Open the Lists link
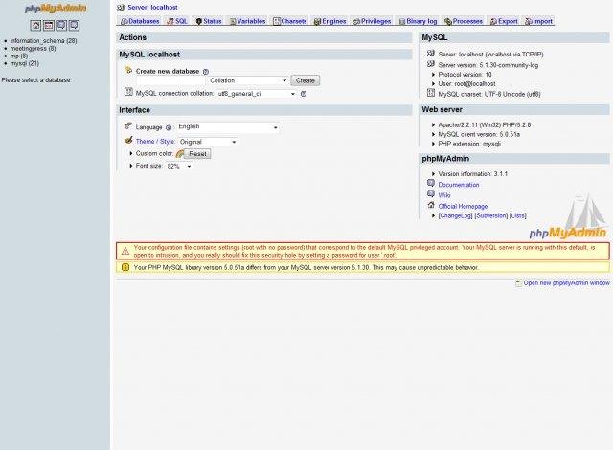The width and height of the screenshot is (613, 450). pos(517,215)
